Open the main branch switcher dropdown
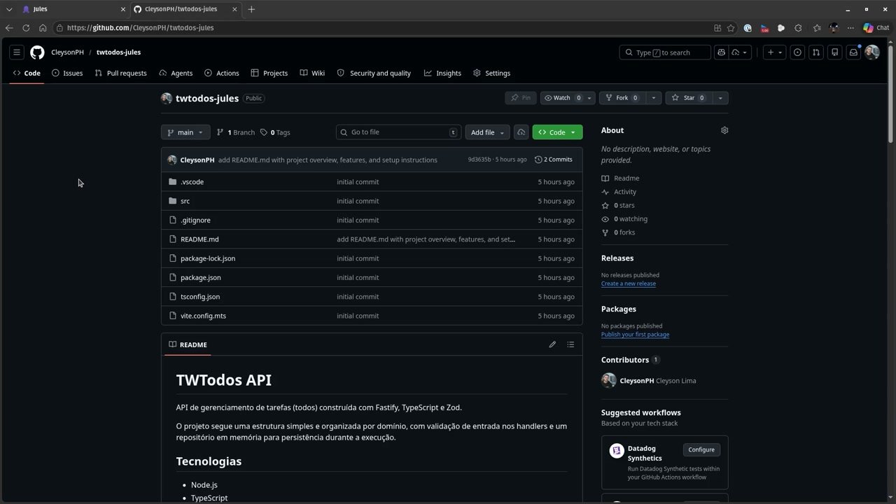This screenshot has width=896, height=504. point(185,132)
